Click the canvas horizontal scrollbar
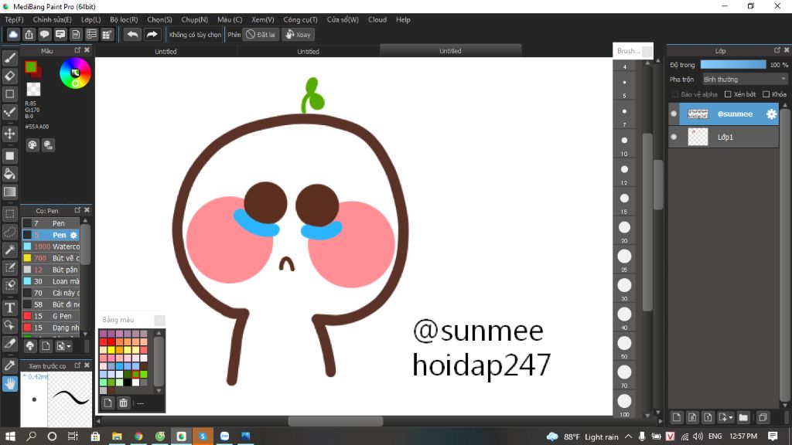Viewport: 792px width, 445px height. (336, 421)
